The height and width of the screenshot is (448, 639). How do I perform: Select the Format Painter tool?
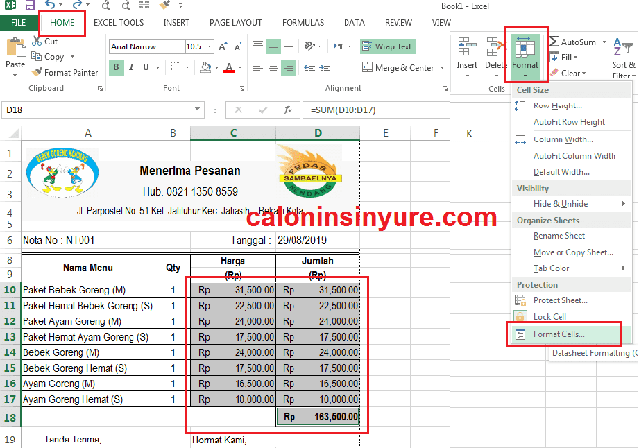click(x=66, y=72)
